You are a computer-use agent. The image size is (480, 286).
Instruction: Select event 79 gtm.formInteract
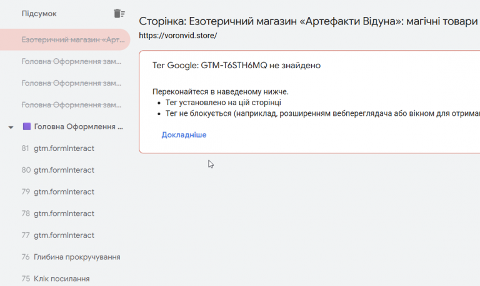click(58, 192)
